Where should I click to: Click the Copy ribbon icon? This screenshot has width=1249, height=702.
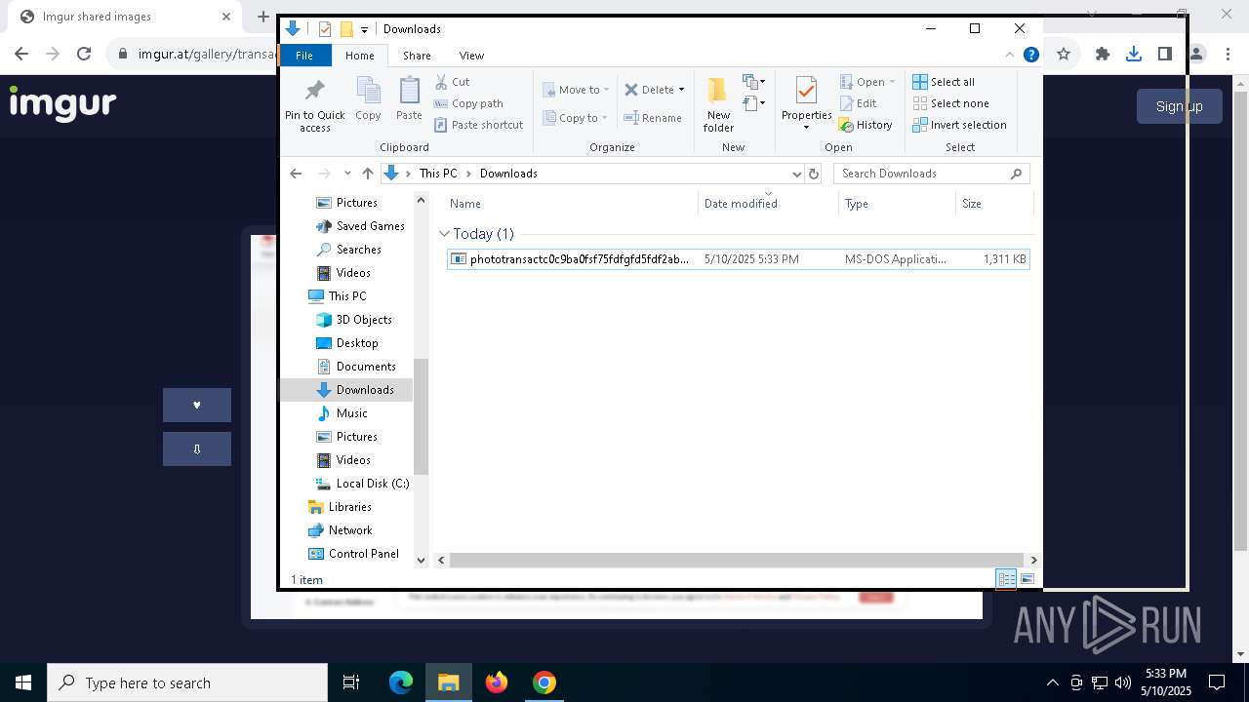368,98
